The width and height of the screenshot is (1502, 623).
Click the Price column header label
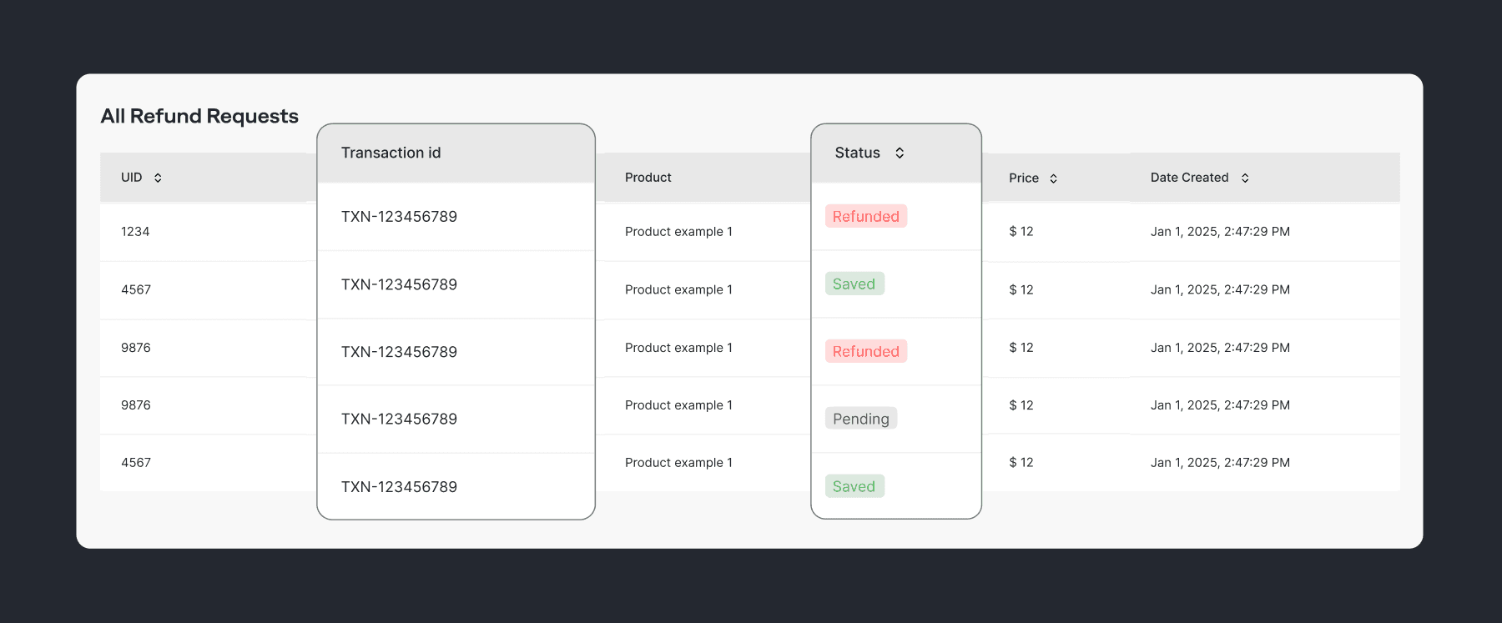[1023, 178]
